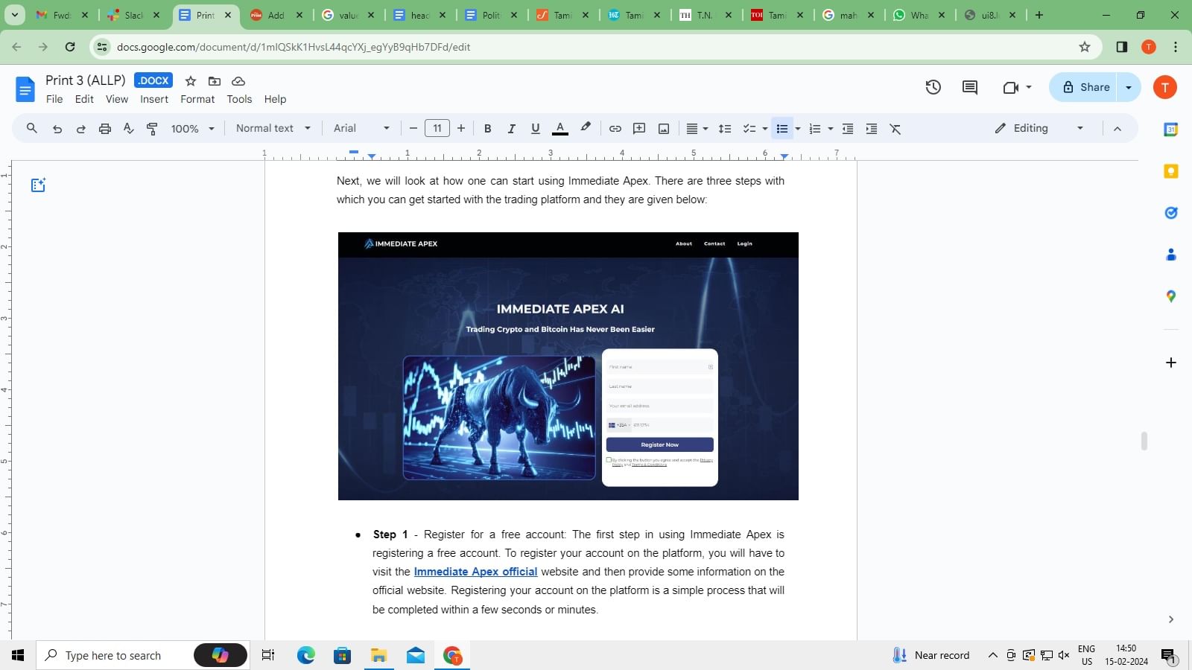Pick the text color swatch
Viewport: 1192px width, 670px height.
pos(560,129)
